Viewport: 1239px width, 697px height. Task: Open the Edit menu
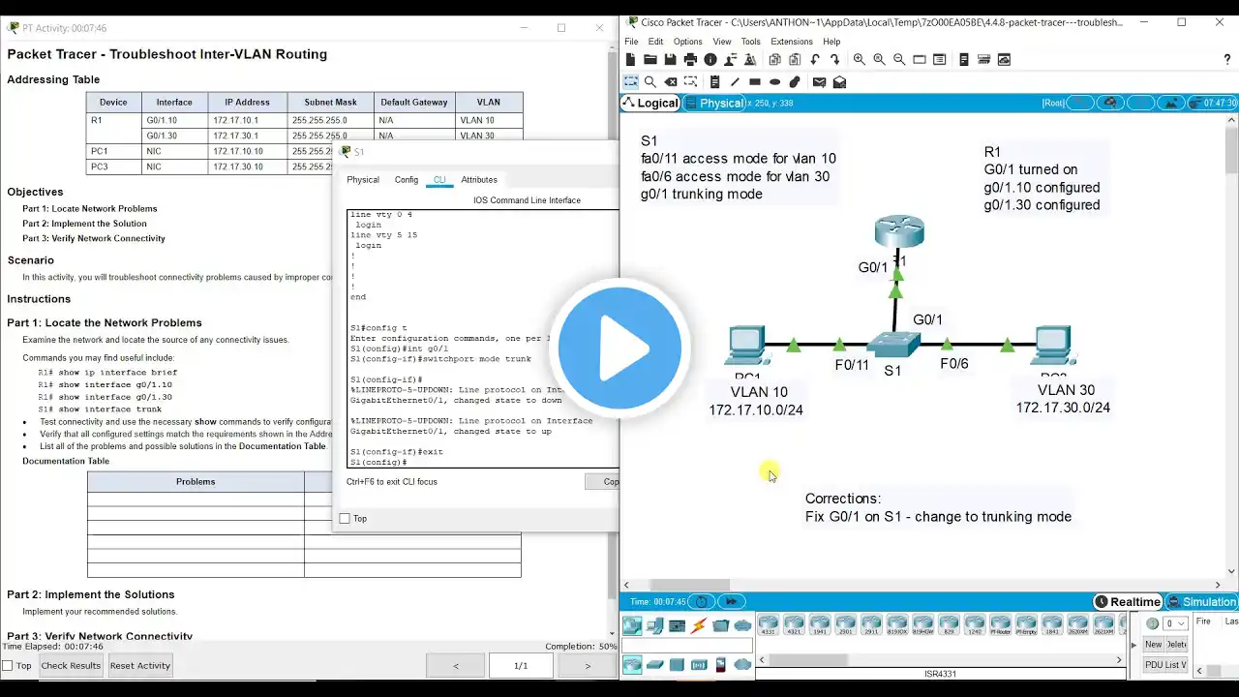[655, 42]
